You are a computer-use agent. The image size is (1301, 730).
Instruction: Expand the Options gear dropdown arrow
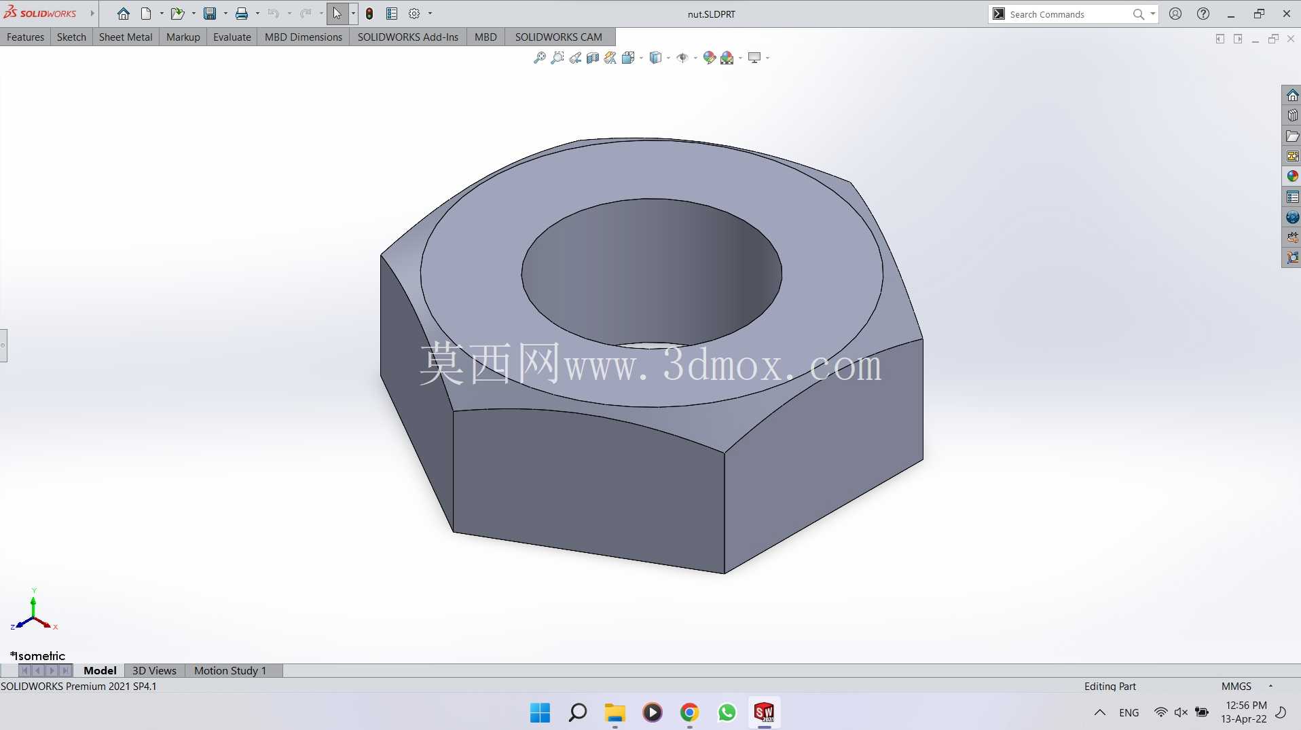[x=430, y=14]
